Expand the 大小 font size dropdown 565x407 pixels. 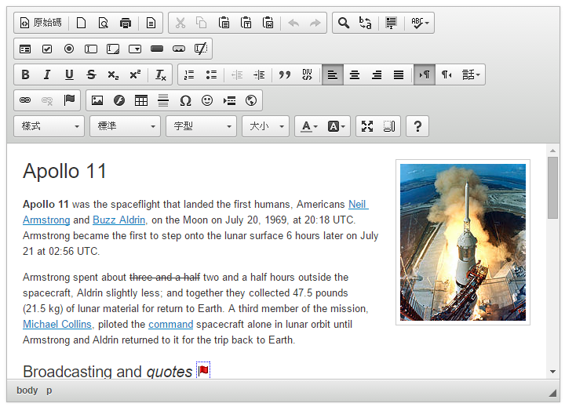point(265,126)
